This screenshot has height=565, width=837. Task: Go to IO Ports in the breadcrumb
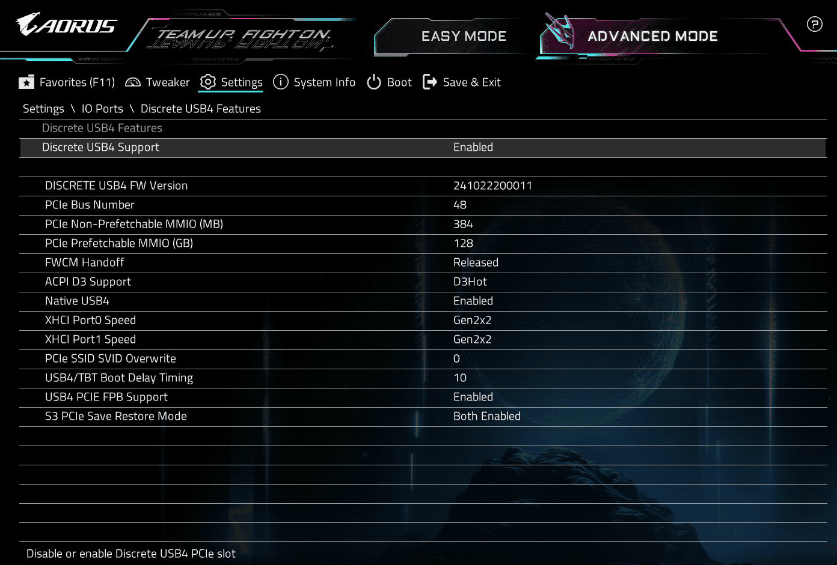point(102,109)
